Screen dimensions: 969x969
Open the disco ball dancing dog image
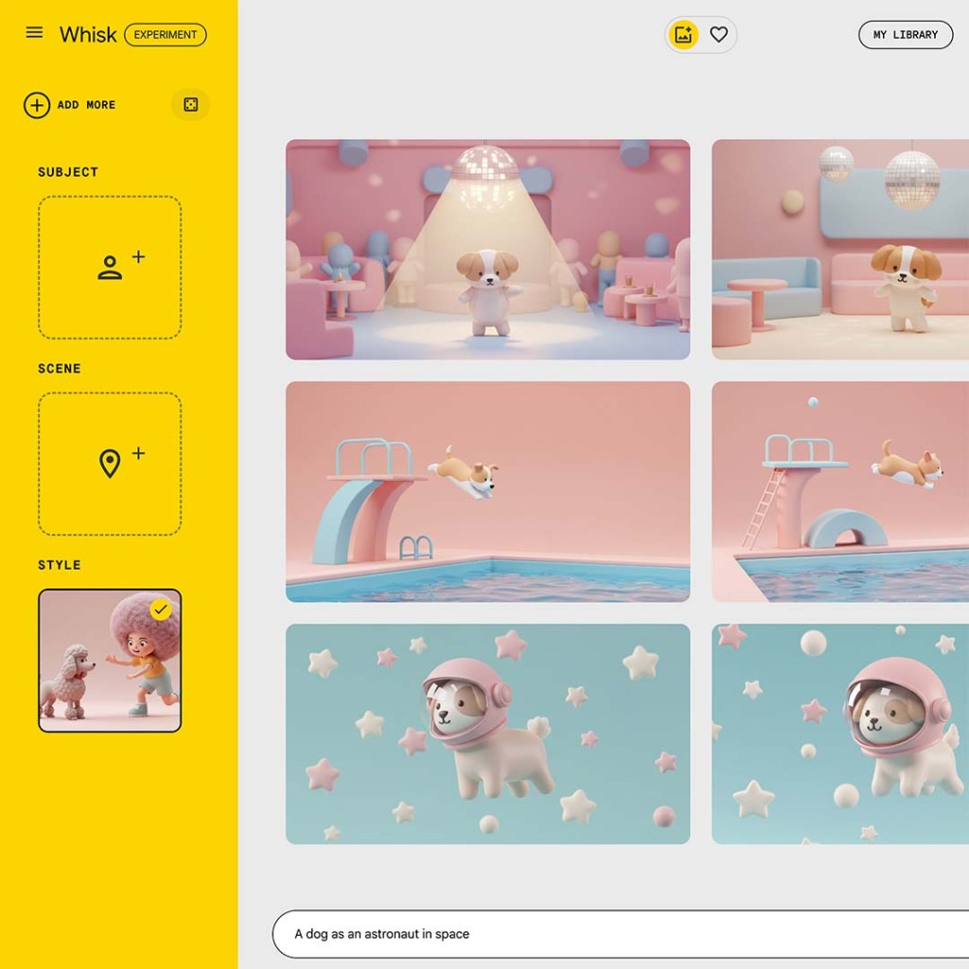[487, 250]
